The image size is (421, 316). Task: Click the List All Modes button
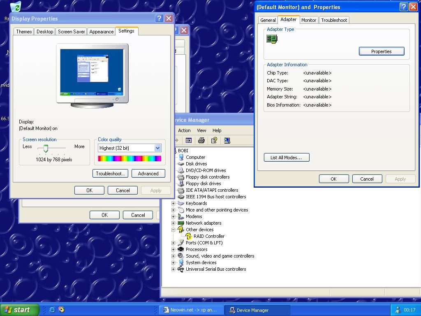286,157
